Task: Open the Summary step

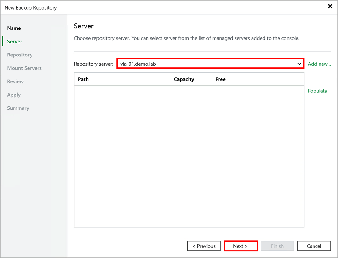Action: point(18,108)
